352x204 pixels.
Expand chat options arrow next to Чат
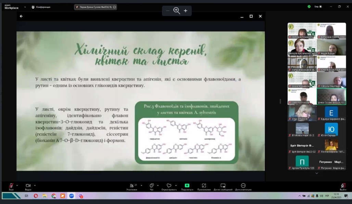click(158, 186)
